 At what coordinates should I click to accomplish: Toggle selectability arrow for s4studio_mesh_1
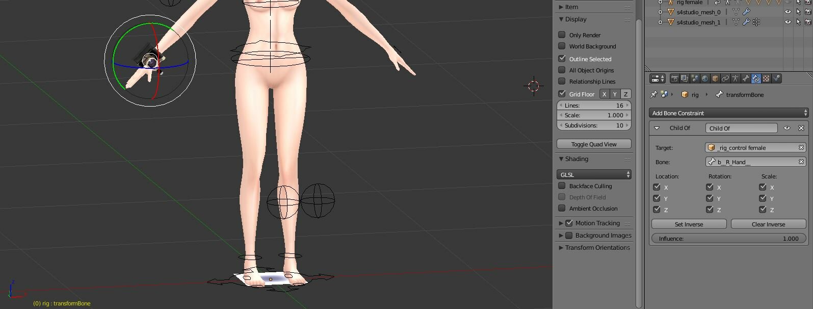(x=799, y=22)
